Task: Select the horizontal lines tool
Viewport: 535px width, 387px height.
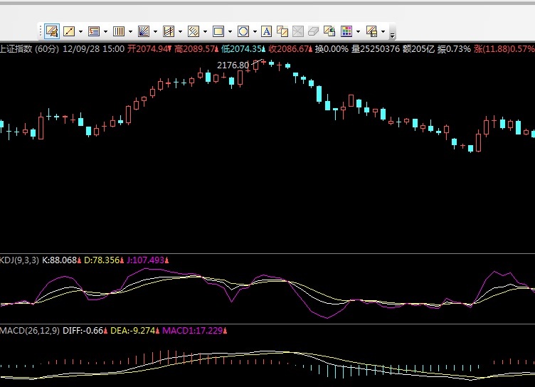Action: tap(94, 31)
